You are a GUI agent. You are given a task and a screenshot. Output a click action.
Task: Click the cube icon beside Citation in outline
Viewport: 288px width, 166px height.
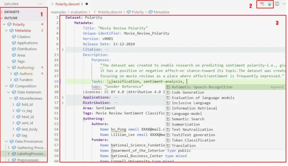coord(14,37)
